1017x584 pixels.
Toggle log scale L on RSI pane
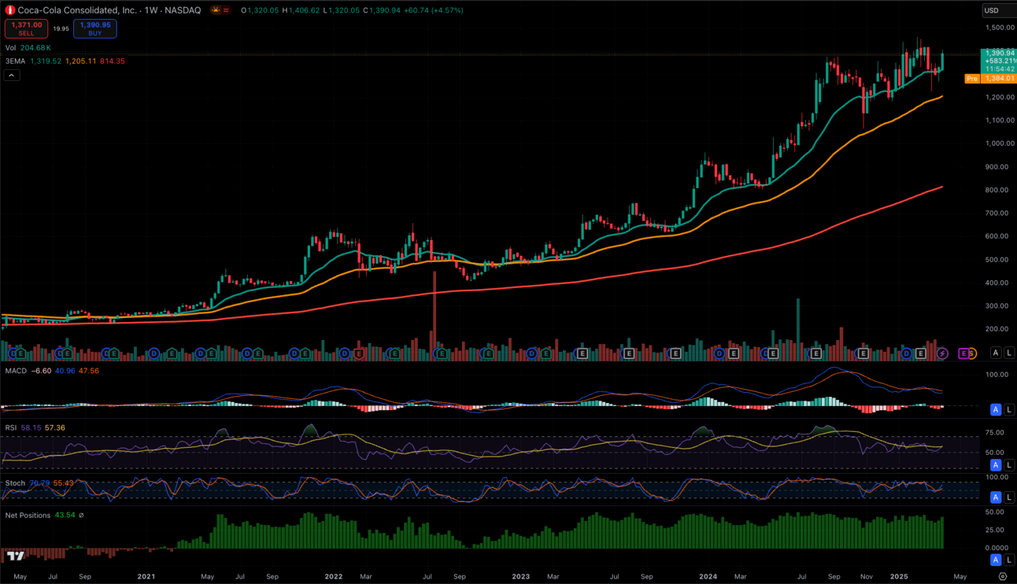point(1009,465)
